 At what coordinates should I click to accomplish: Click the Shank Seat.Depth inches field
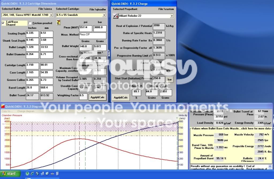pos(32,41)
